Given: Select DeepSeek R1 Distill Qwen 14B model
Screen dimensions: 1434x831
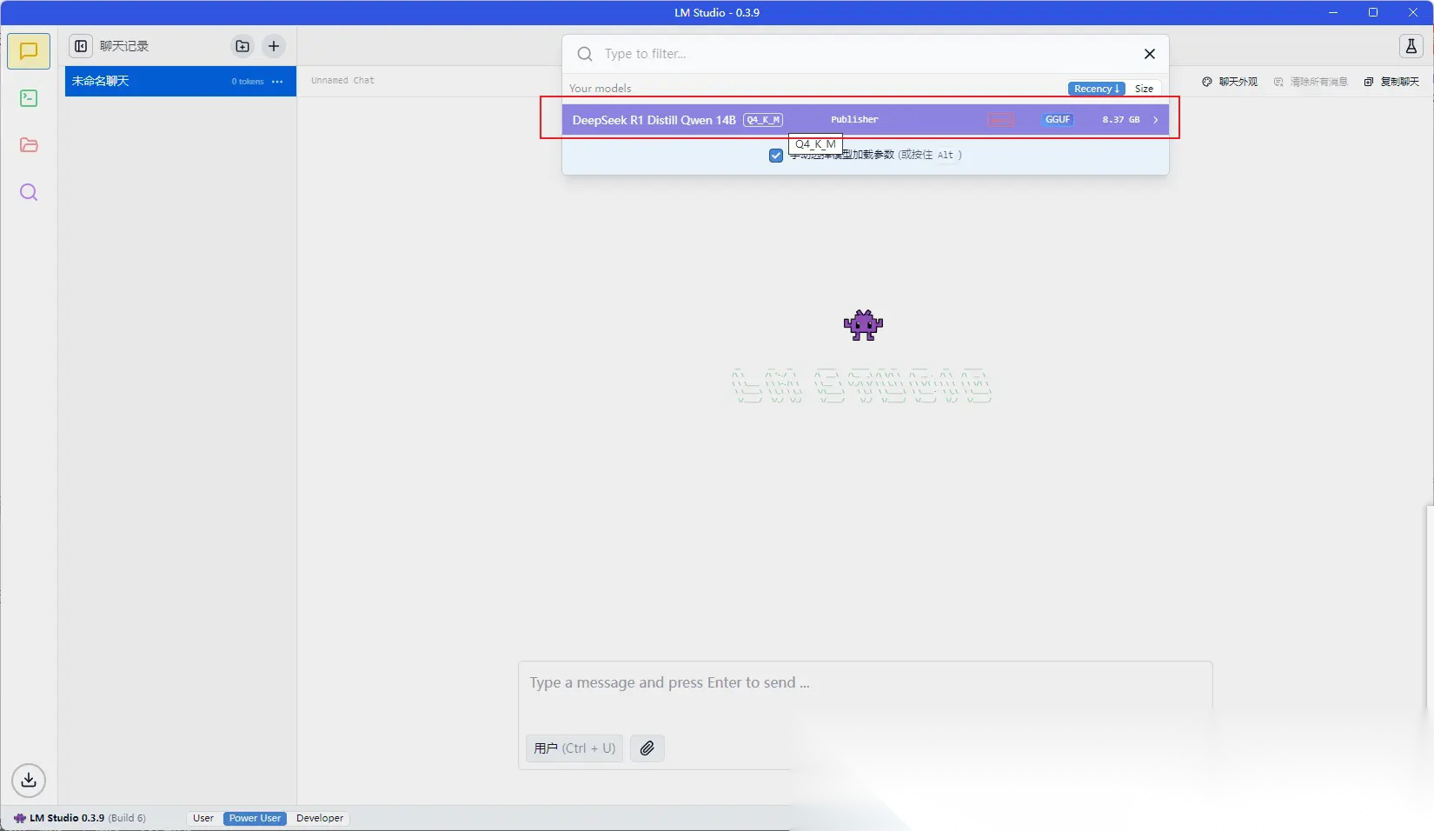Looking at the screenshot, I should tap(865, 120).
